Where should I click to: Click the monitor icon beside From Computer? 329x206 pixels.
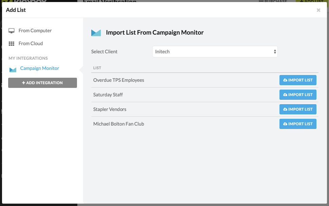11,31
